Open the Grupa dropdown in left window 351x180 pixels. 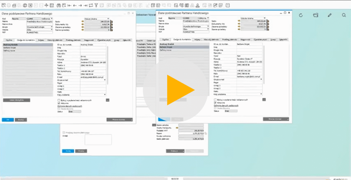(51, 26)
